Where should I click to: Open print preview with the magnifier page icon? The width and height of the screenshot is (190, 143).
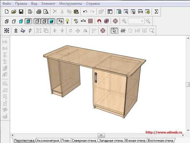(x=46, y=12)
